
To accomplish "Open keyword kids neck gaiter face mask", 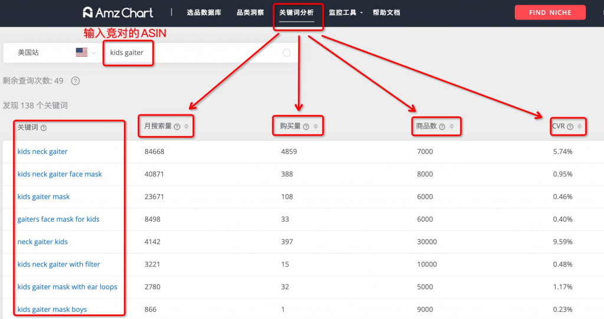I will (60, 174).
